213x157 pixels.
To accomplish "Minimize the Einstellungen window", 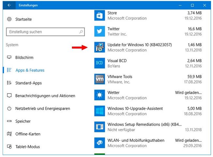I will (x=180, y=5).
